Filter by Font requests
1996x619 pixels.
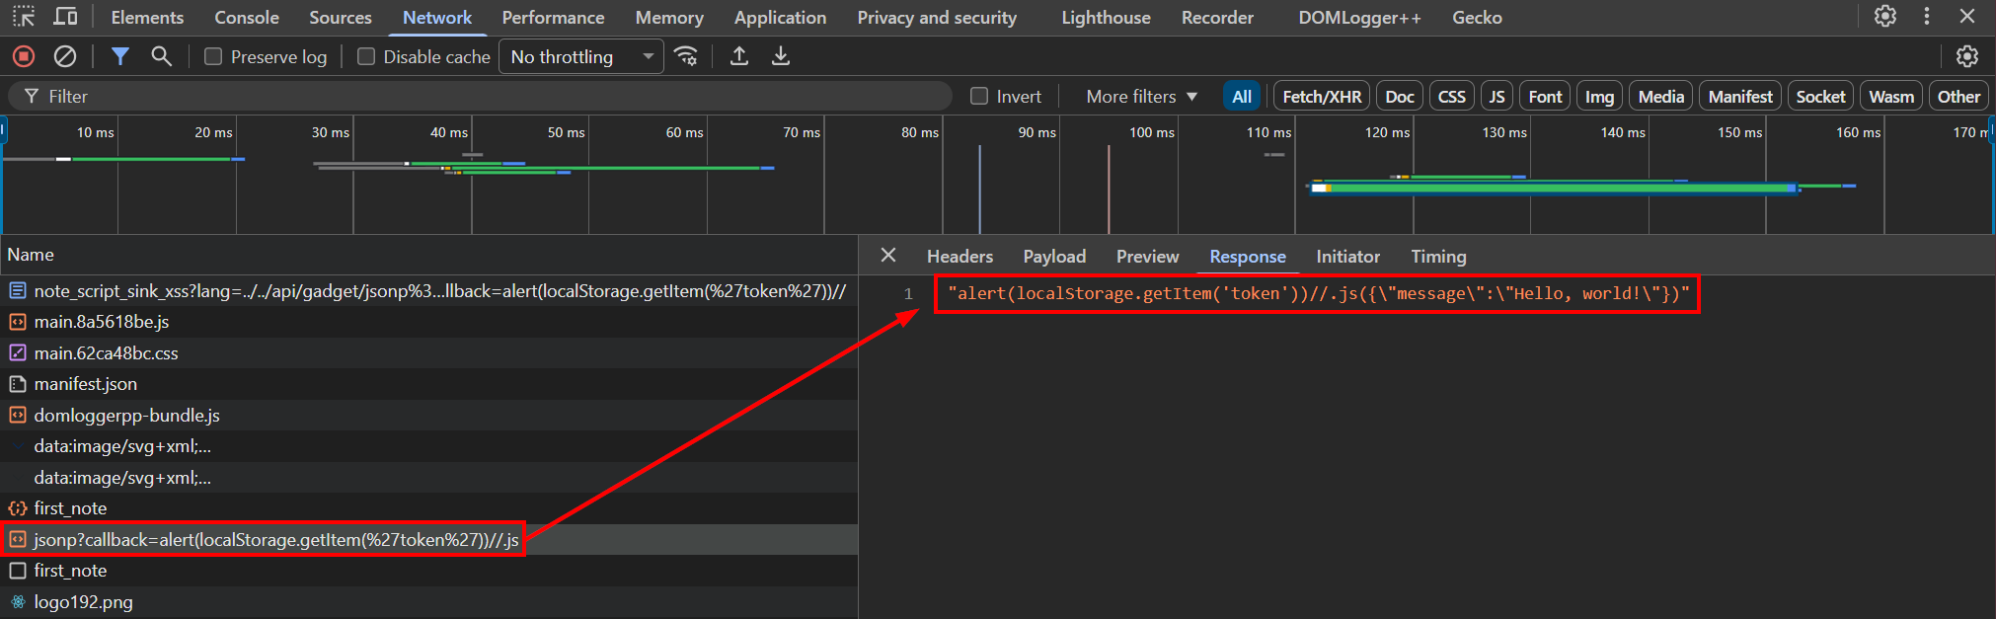click(x=1545, y=96)
